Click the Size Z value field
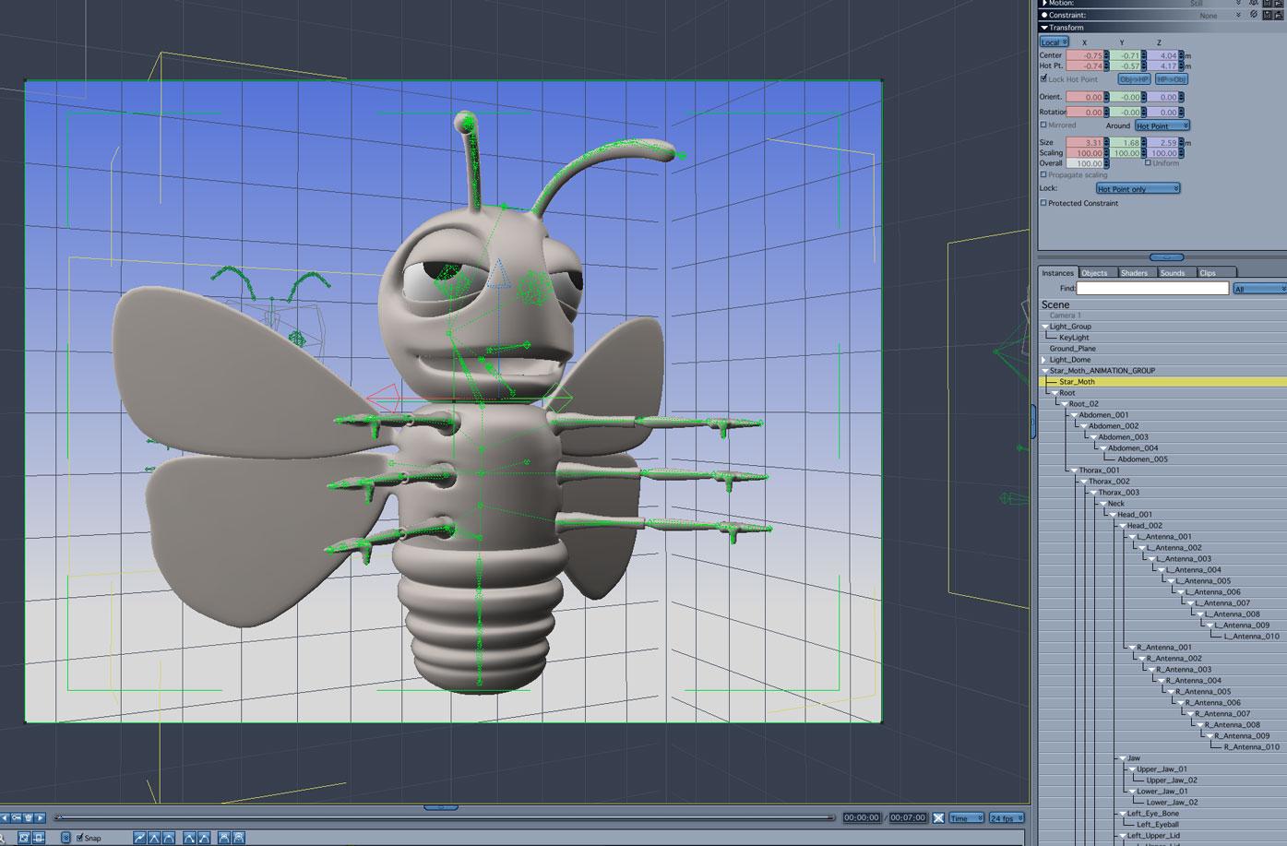Viewport: 1287px width, 846px height. click(x=1162, y=143)
